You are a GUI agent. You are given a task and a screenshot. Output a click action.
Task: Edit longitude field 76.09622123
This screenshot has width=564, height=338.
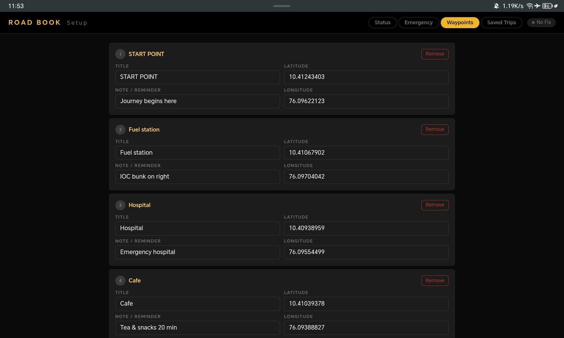(366, 101)
